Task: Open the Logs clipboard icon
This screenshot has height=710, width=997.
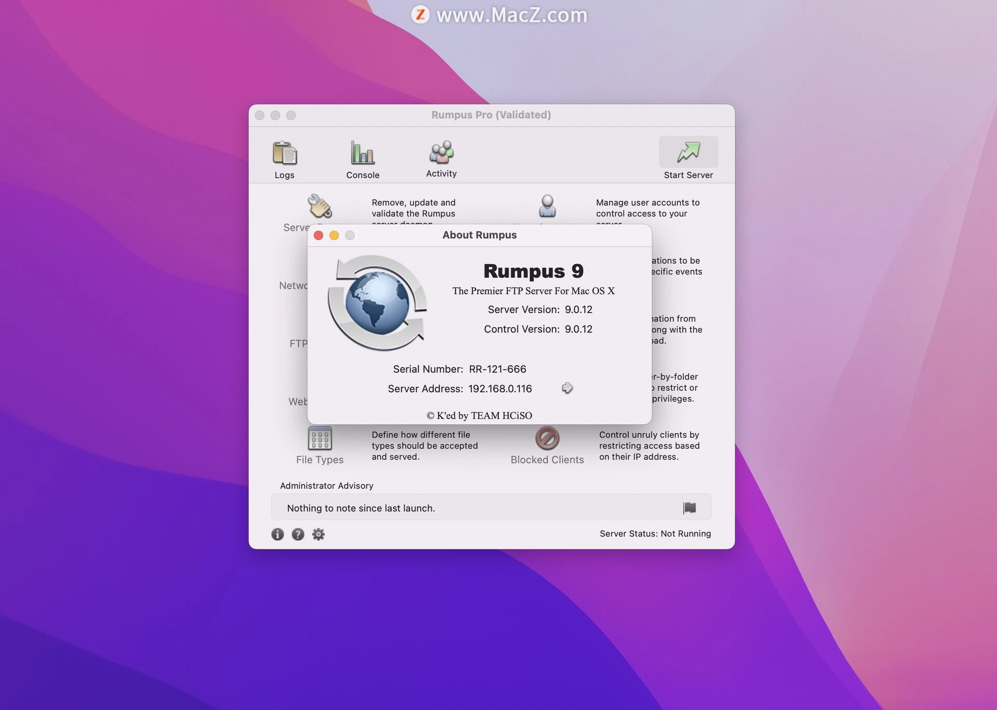Action: coord(285,153)
